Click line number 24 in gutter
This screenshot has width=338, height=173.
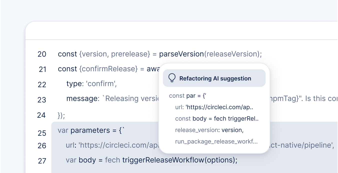(41, 115)
